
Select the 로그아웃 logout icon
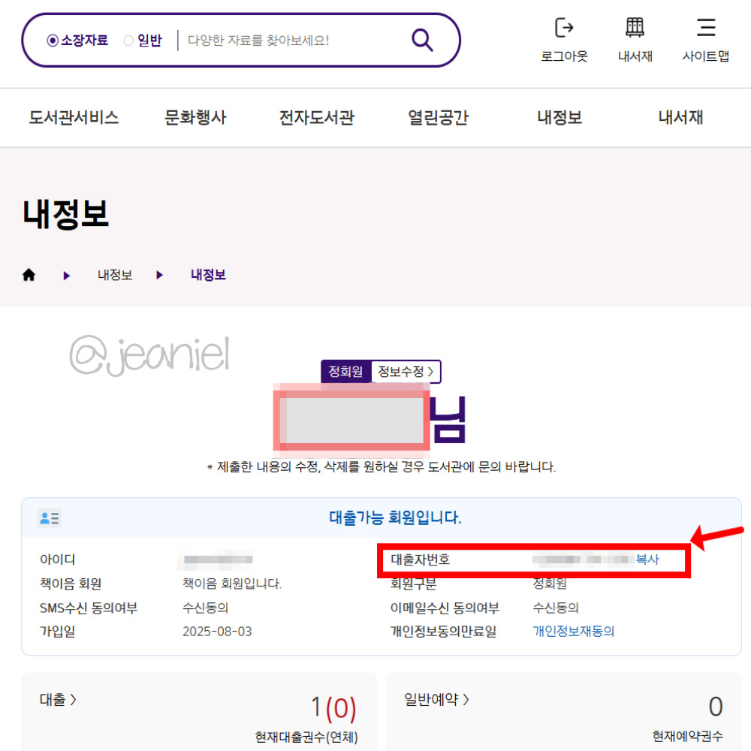(563, 28)
